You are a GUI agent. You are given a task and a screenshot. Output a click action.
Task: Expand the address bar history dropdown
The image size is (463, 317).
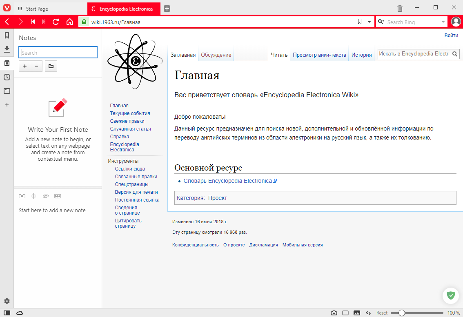point(369,22)
